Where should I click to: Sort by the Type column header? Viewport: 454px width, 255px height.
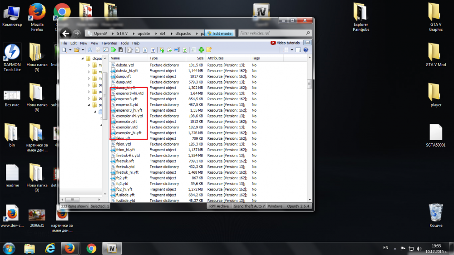pos(167,58)
